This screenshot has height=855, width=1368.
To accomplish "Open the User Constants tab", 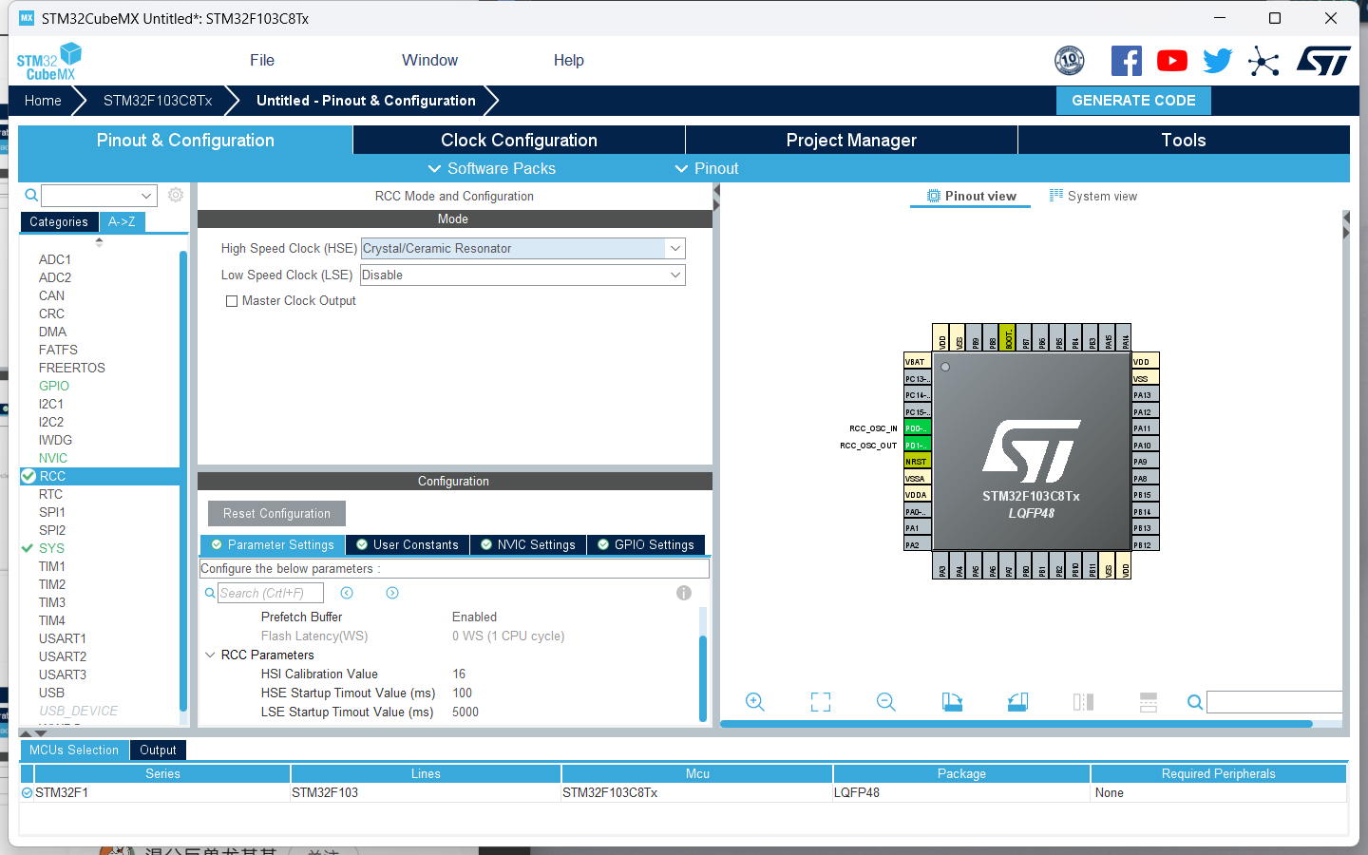I will pos(407,544).
